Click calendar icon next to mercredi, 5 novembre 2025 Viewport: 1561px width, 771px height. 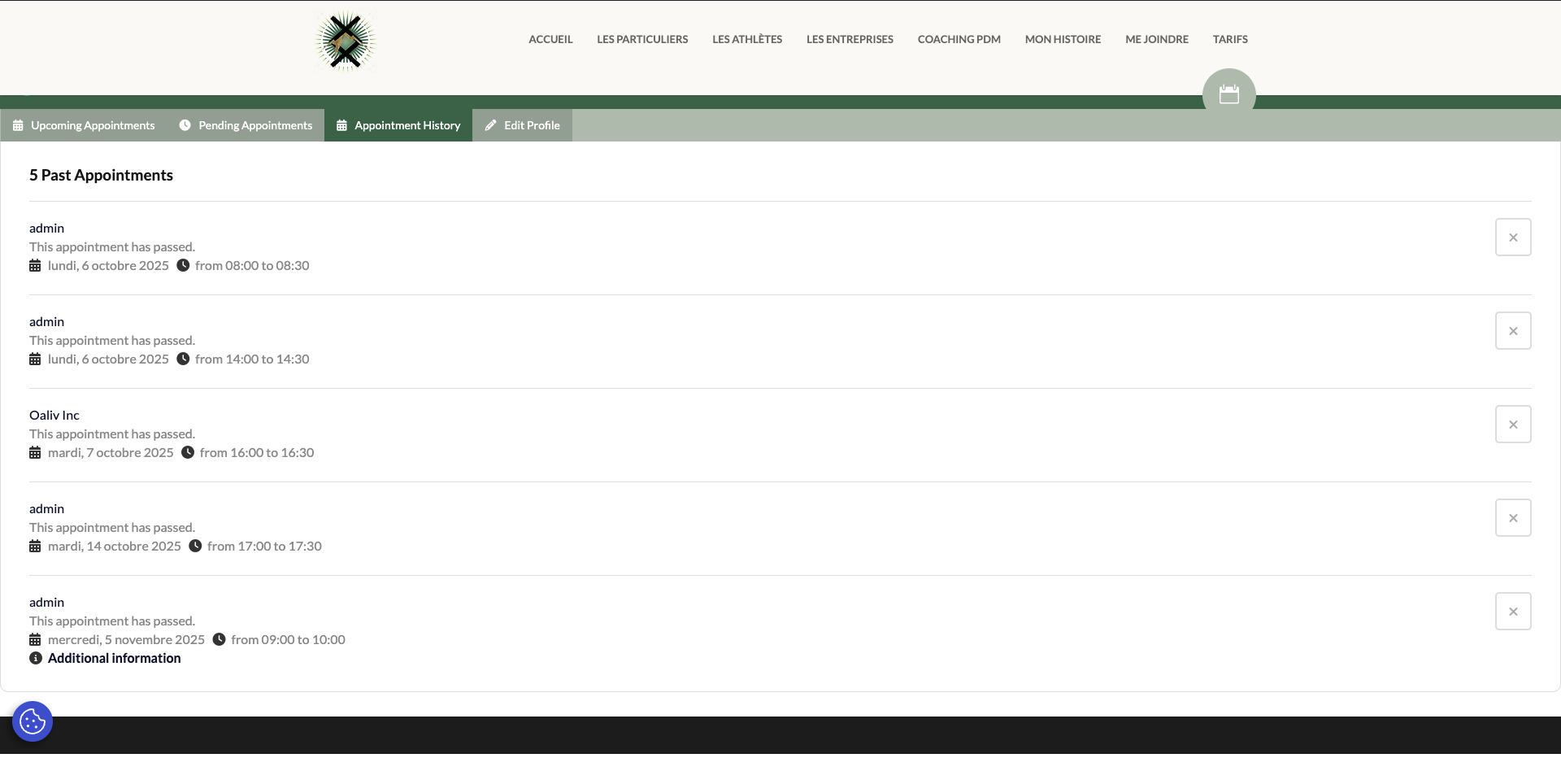point(35,640)
